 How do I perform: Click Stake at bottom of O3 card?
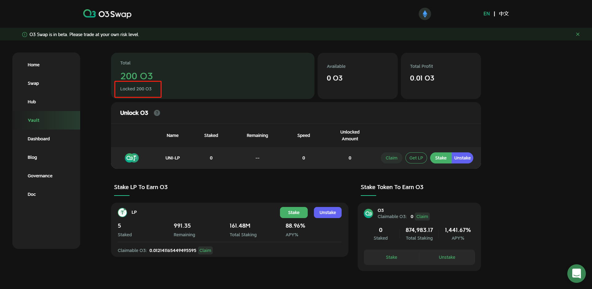[392, 257]
